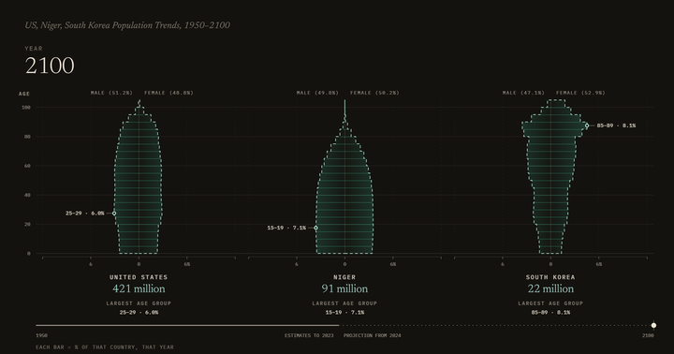Click the 421 million population figure
Image resolution: width=674 pixels, height=354 pixels.
(x=139, y=288)
